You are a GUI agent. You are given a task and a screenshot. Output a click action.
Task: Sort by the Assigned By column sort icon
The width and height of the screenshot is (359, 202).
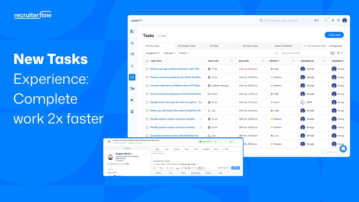(325, 61)
